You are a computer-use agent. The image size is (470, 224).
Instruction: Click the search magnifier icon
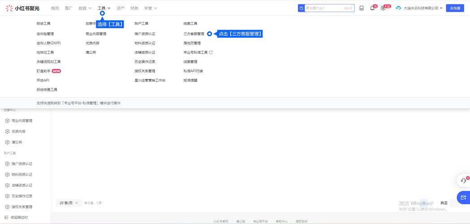[x=302, y=8]
